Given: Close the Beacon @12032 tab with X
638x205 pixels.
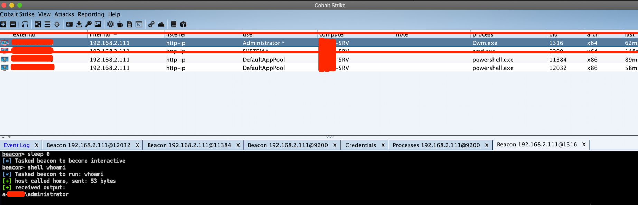Looking at the screenshot, I should [137, 145].
